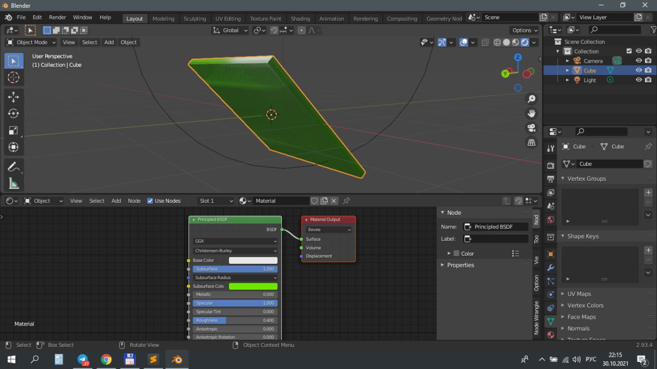Select the Move tool
The width and height of the screenshot is (657, 369).
coord(14,97)
